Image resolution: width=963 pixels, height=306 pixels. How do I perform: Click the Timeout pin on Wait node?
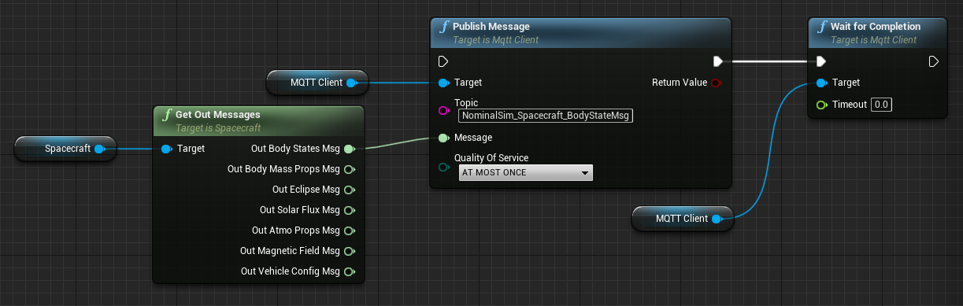(x=821, y=105)
